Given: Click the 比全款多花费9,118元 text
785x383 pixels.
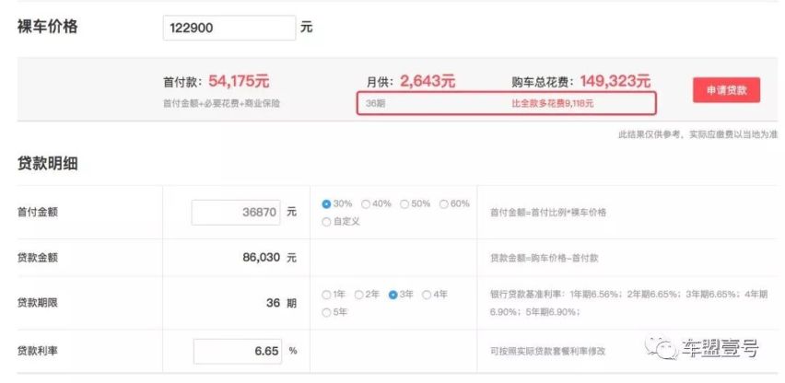Looking at the screenshot, I should pyautogui.click(x=552, y=104).
